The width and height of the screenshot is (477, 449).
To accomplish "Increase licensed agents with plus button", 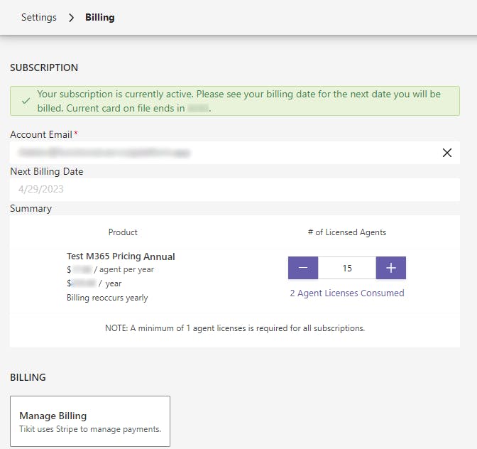I will [x=391, y=268].
